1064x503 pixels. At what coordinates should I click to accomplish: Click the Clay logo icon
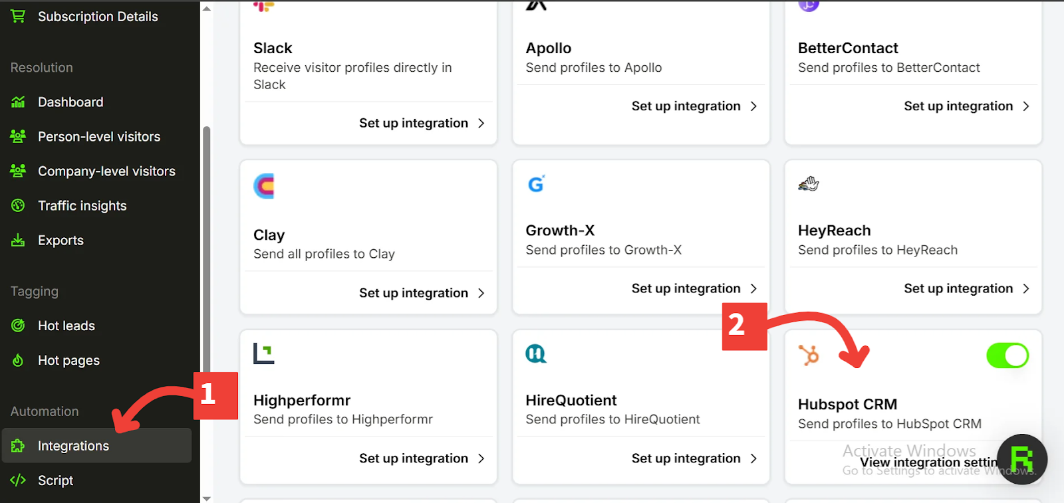[x=264, y=186]
